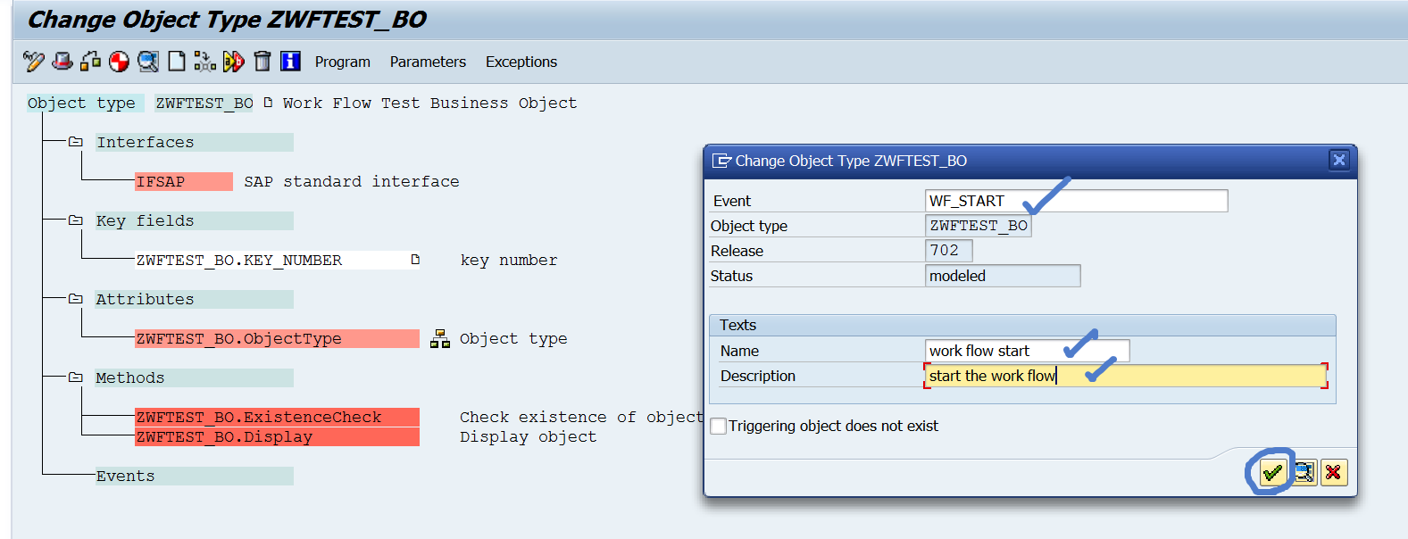
Task: Cancel the dialog with the red X
Action: [1333, 472]
